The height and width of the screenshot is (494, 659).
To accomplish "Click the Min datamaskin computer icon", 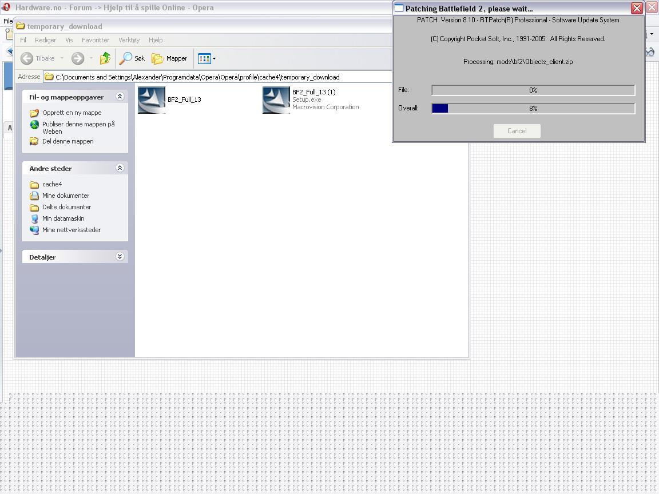I will click(34, 218).
